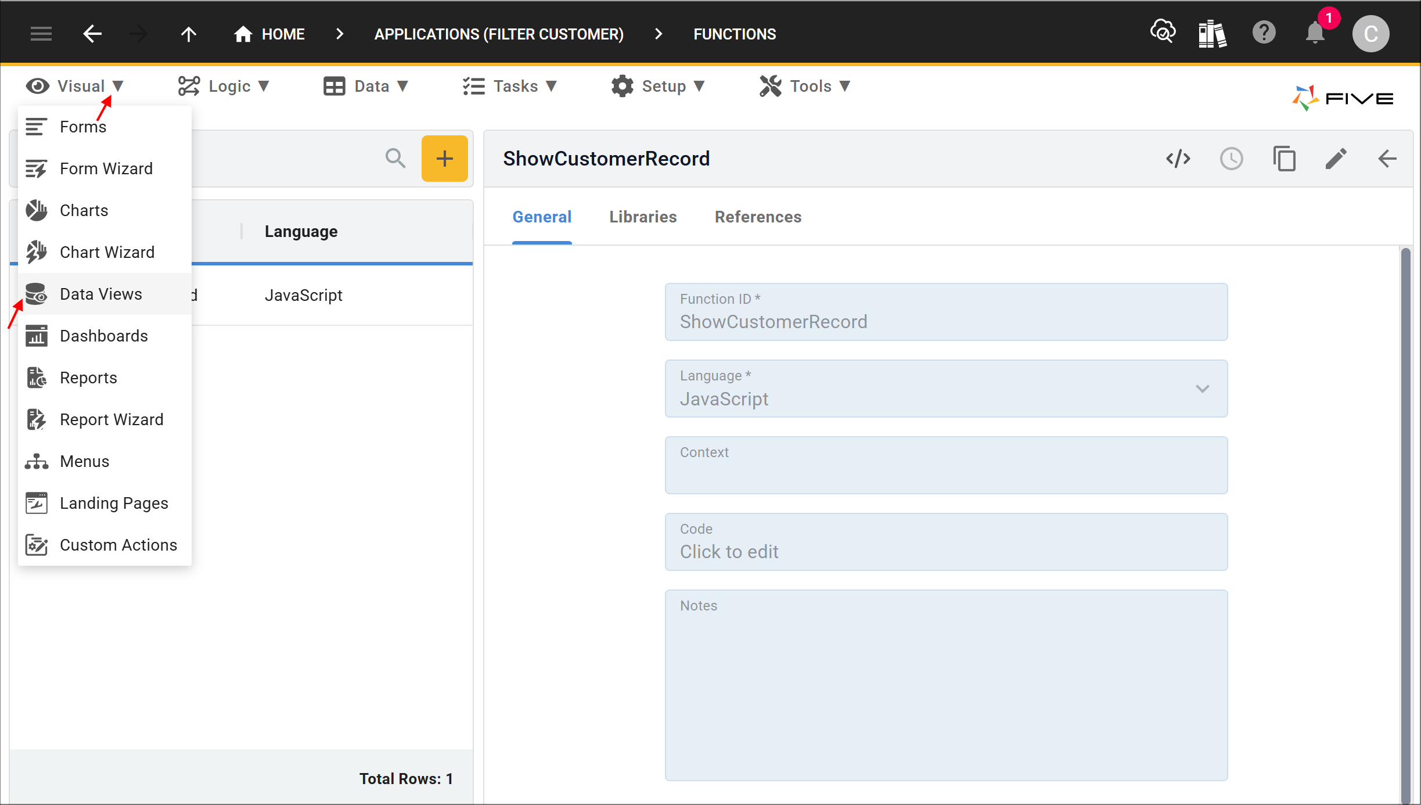Click the edit pencil icon
The width and height of the screenshot is (1421, 805).
1336,158
